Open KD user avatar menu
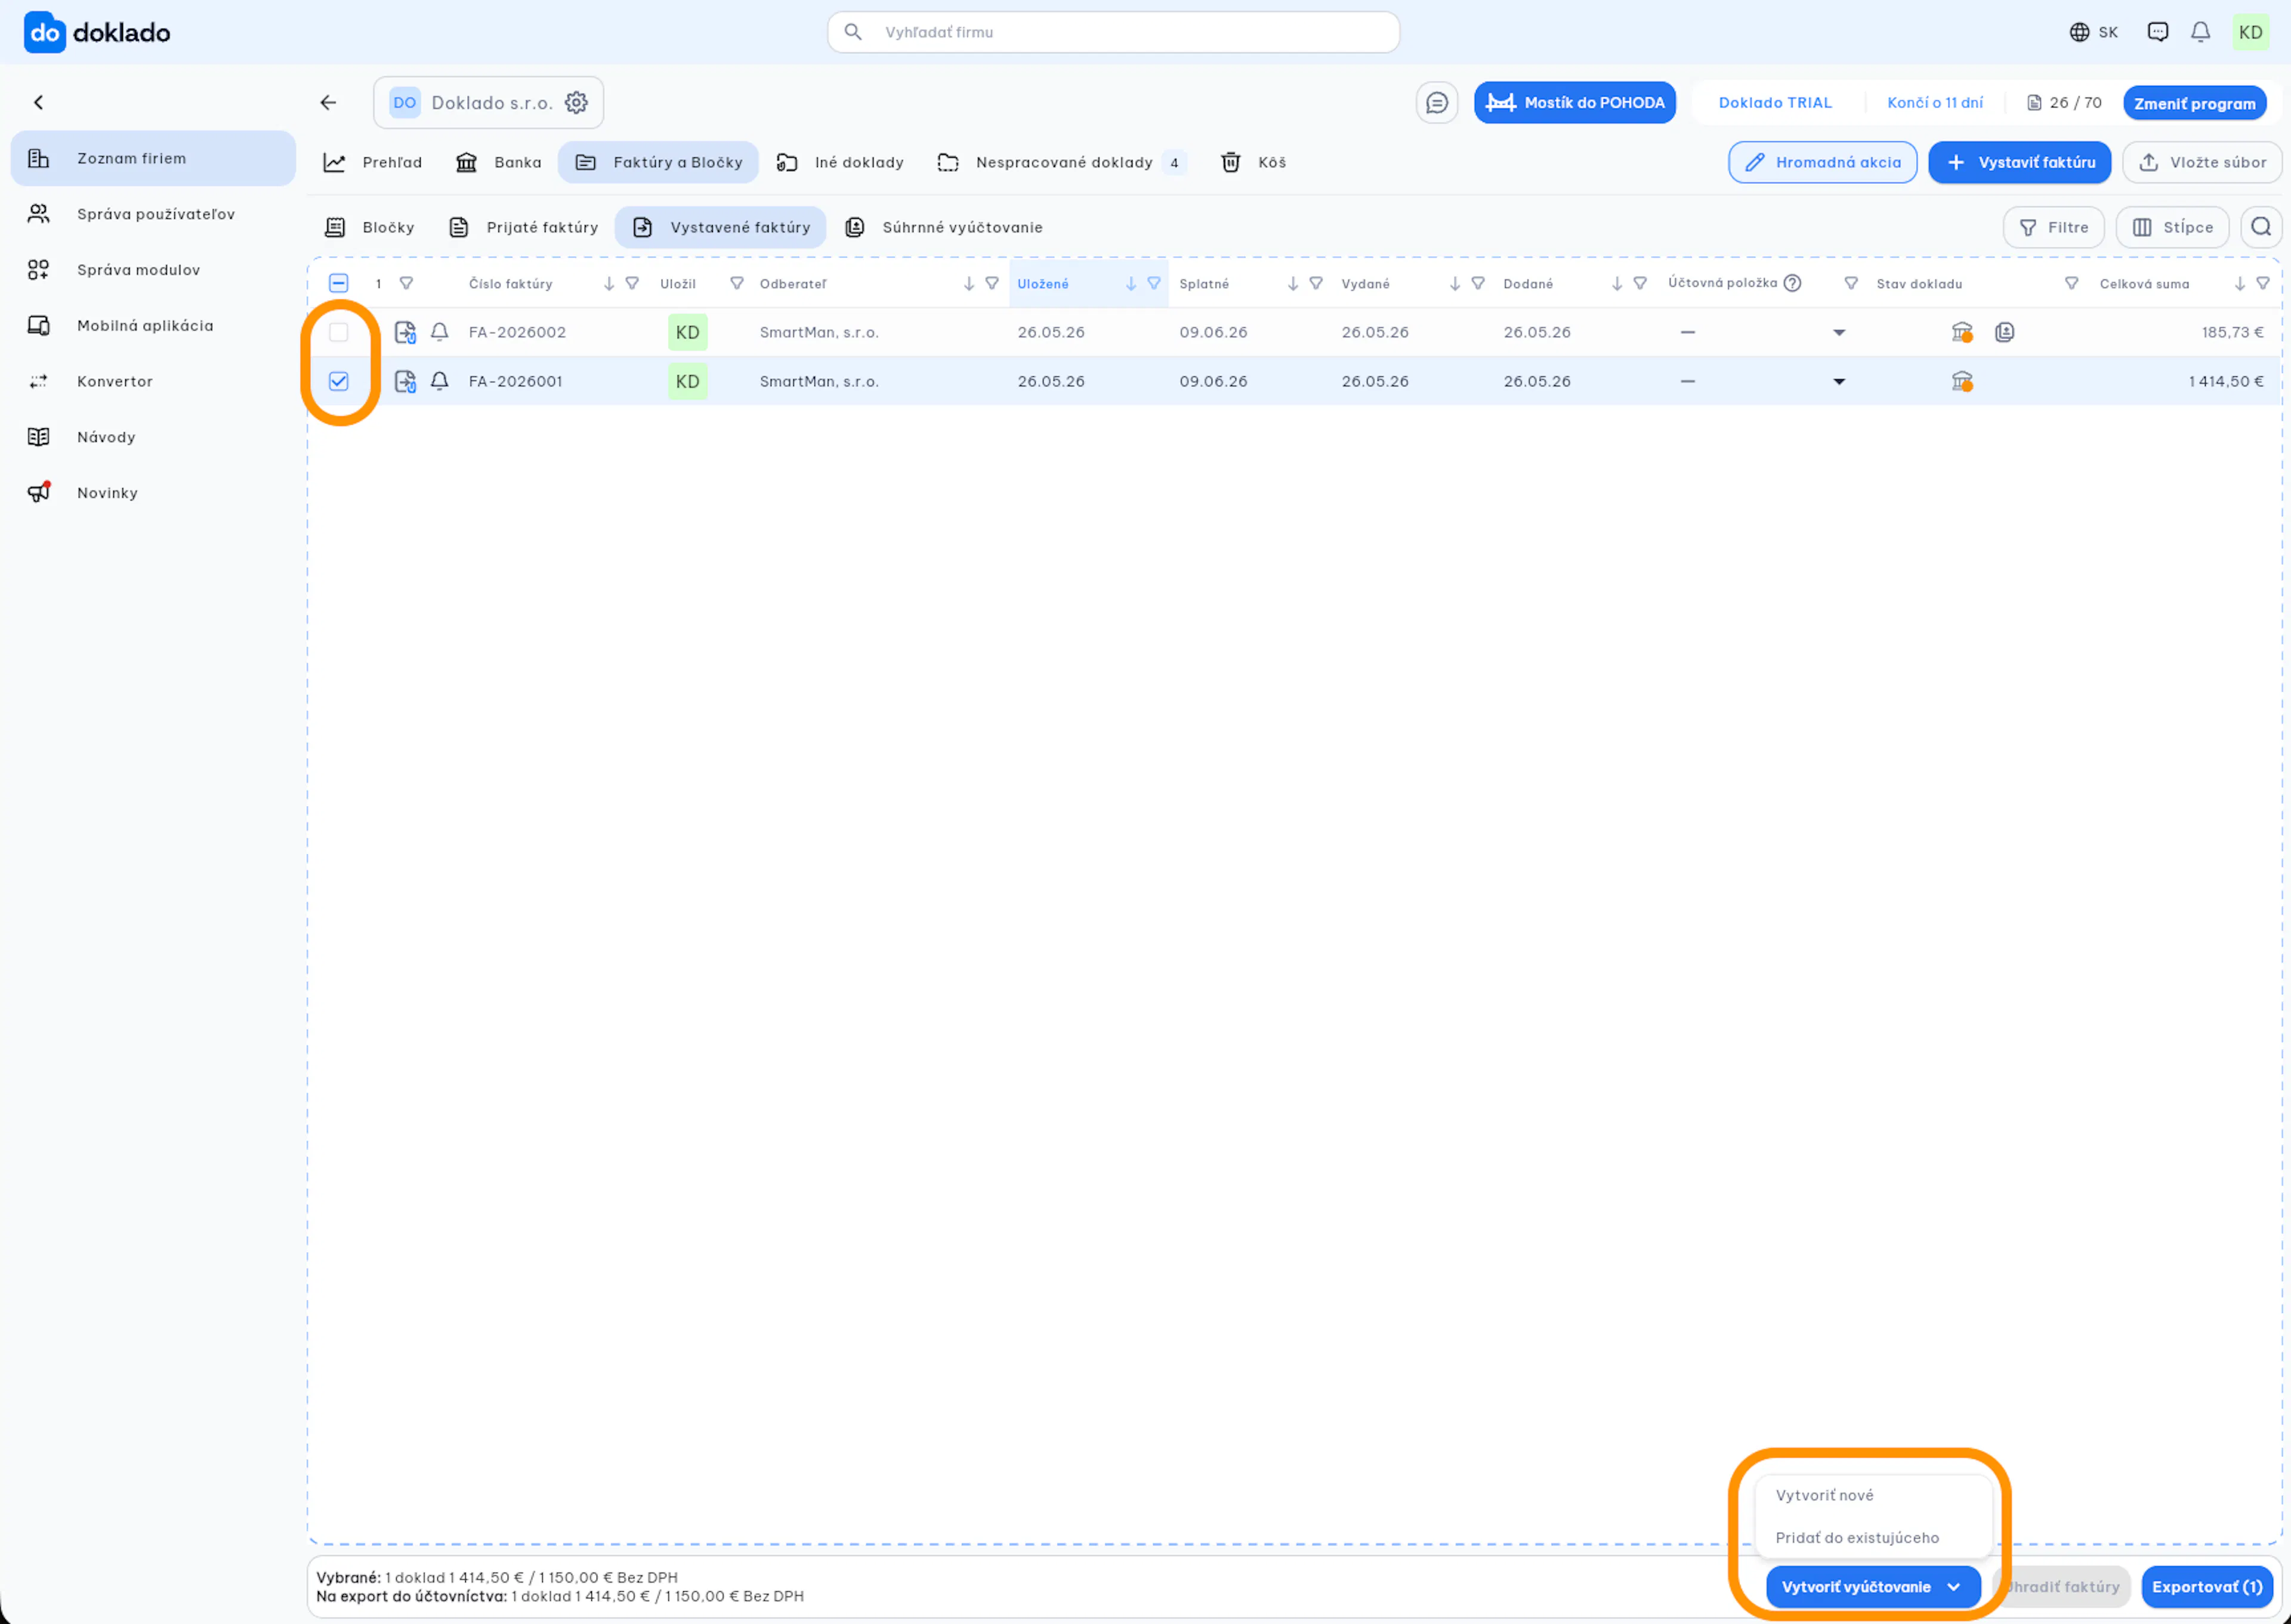The height and width of the screenshot is (1624, 2291). 2250,32
